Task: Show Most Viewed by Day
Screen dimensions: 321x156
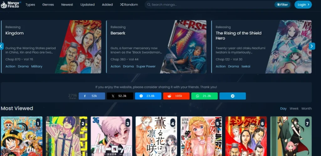Action: tap(283, 108)
